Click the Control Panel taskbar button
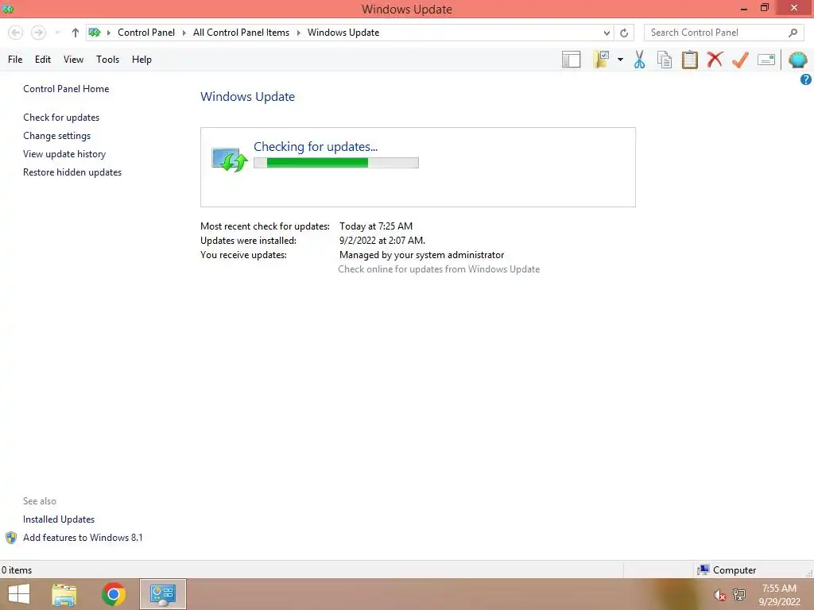Screen dimensions: 814x610 point(163,594)
